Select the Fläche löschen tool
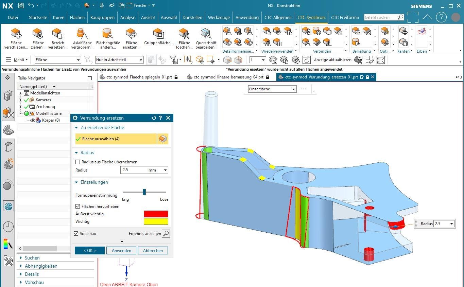 tap(184, 34)
